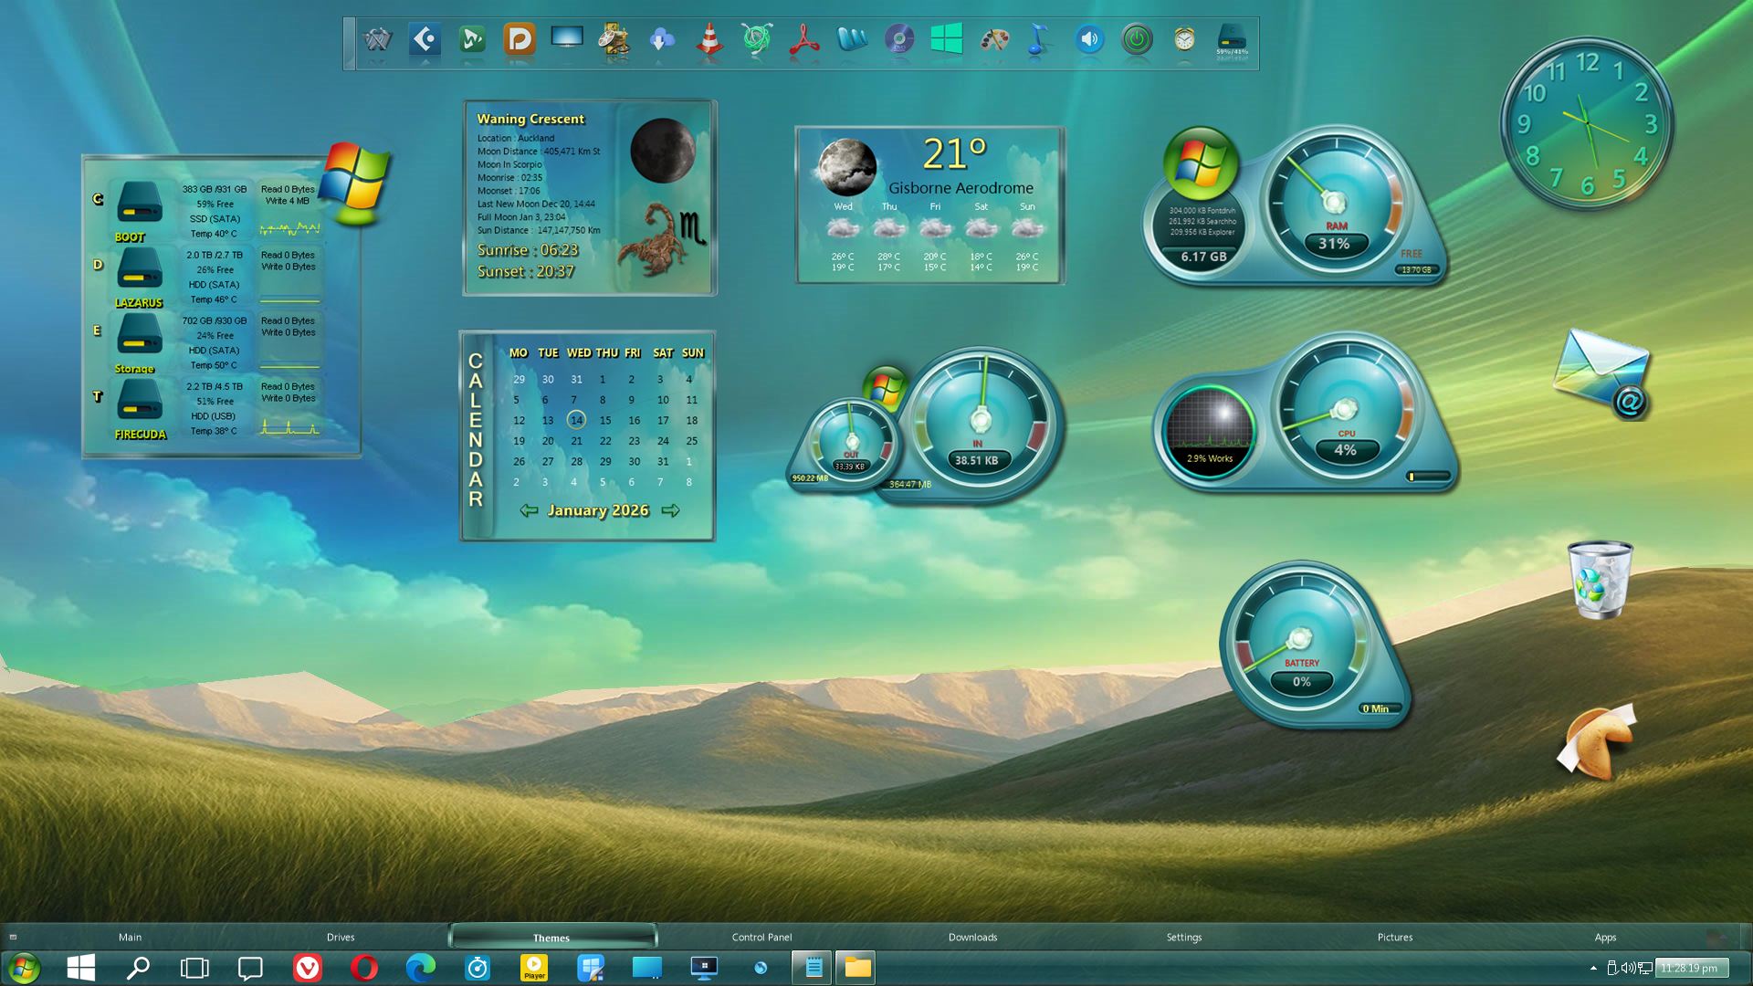Open the alarm clock dock icon

tap(1184, 40)
